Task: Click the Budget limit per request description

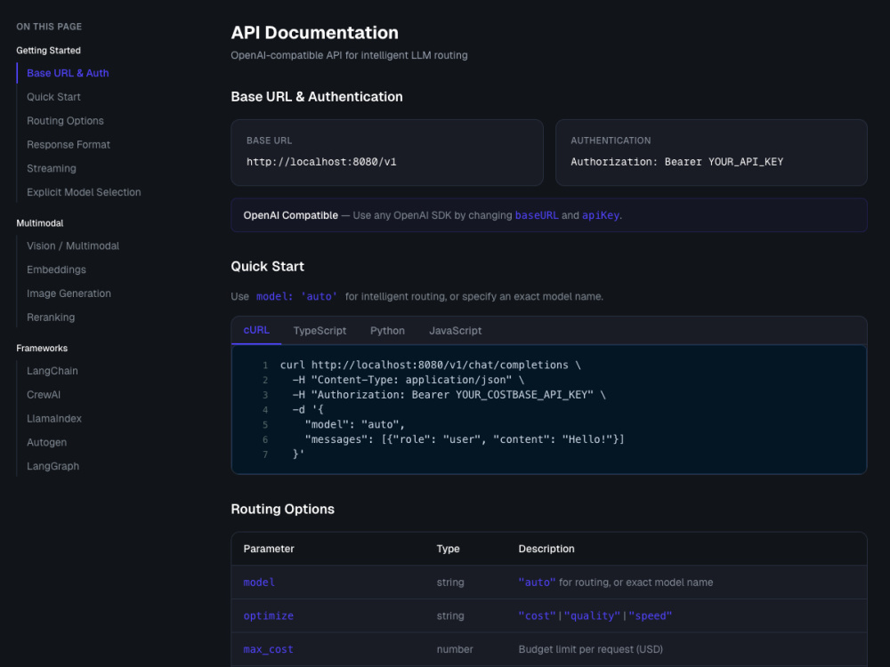Action: [590, 649]
